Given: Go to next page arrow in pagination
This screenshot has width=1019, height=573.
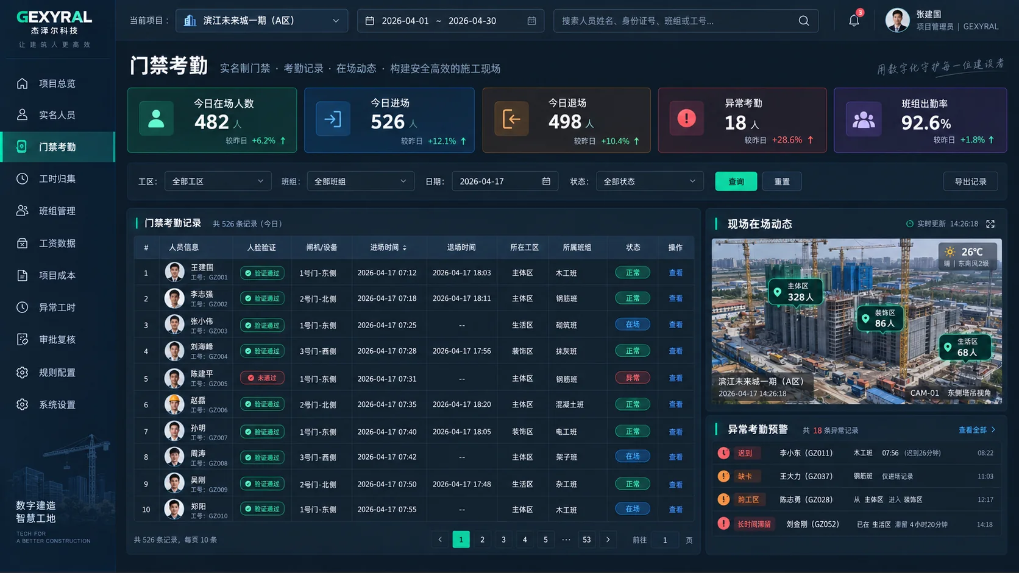Looking at the screenshot, I should coord(608,540).
